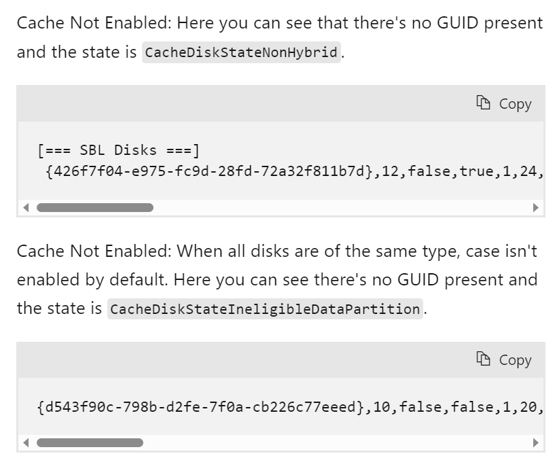
Task: Click the scrollbar thumb of the second code block
Action: tap(90, 443)
